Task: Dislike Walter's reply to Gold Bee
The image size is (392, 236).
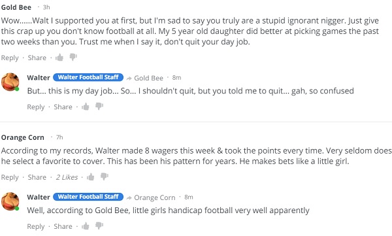Action: click(99, 107)
